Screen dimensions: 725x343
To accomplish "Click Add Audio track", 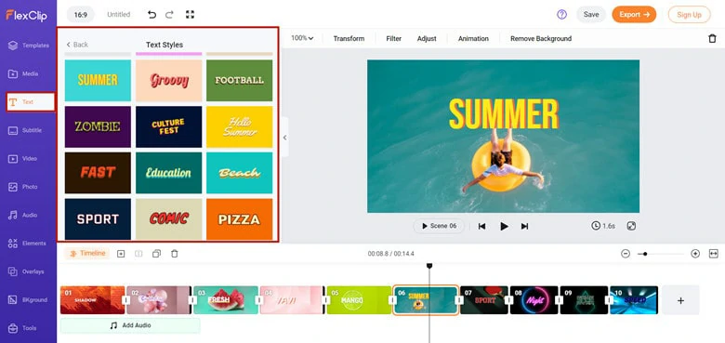I will [x=130, y=325].
